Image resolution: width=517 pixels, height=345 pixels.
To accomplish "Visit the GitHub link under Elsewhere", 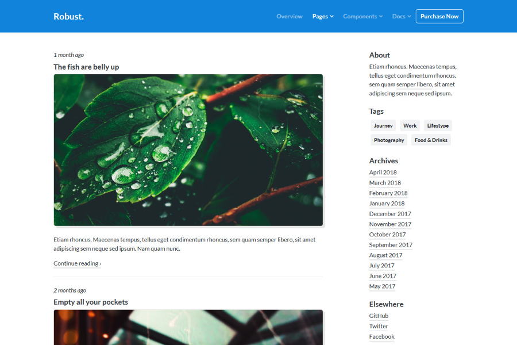I will click(x=378, y=315).
